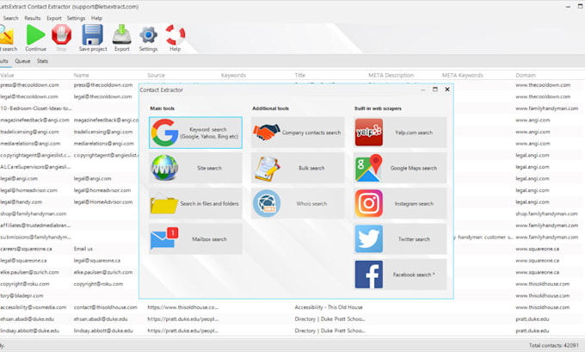This screenshot has width=585, height=352.
Task: Switch to the Stats tab
Action: 42,61
